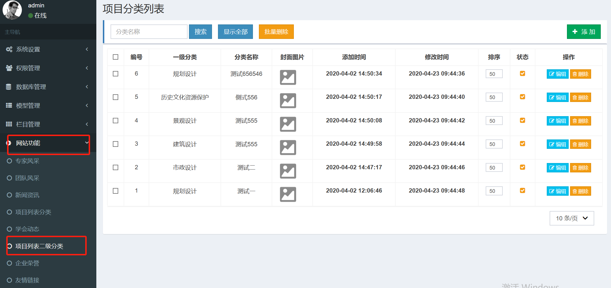Click the green 添加 button

pyautogui.click(x=584, y=32)
